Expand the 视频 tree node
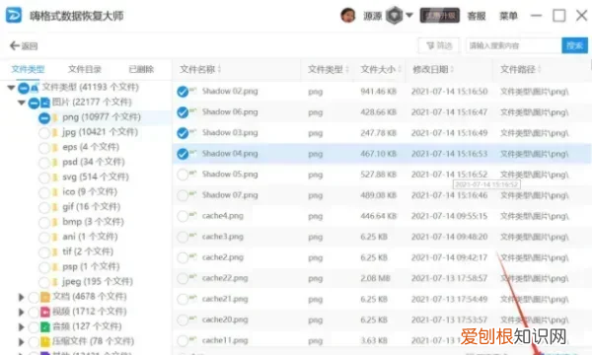Image resolution: width=592 pixels, height=355 pixels. pyautogui.click(x=21, y=312)
